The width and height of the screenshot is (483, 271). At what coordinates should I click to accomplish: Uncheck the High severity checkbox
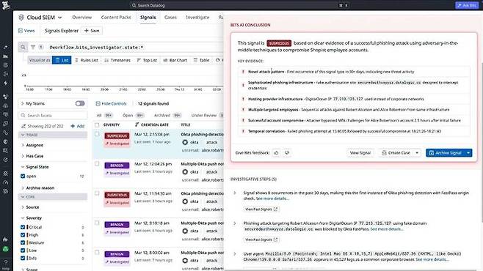tap(23, 234)
